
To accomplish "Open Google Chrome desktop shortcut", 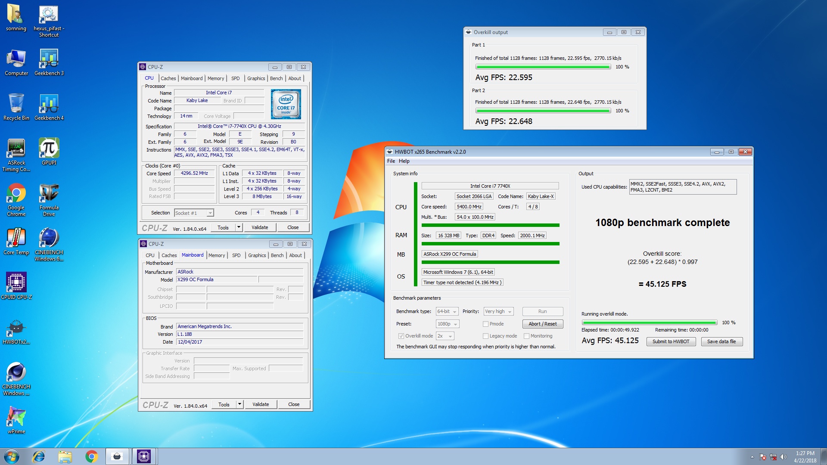I will pos(16,200).
